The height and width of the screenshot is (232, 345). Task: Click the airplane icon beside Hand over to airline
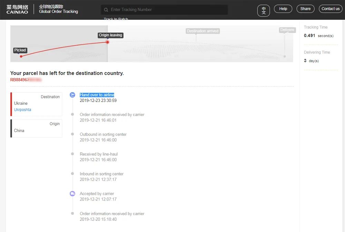point(72,95)
